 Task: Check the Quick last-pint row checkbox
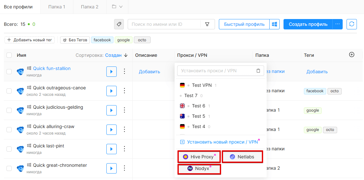pyautogui.click(x=9, y=149)
